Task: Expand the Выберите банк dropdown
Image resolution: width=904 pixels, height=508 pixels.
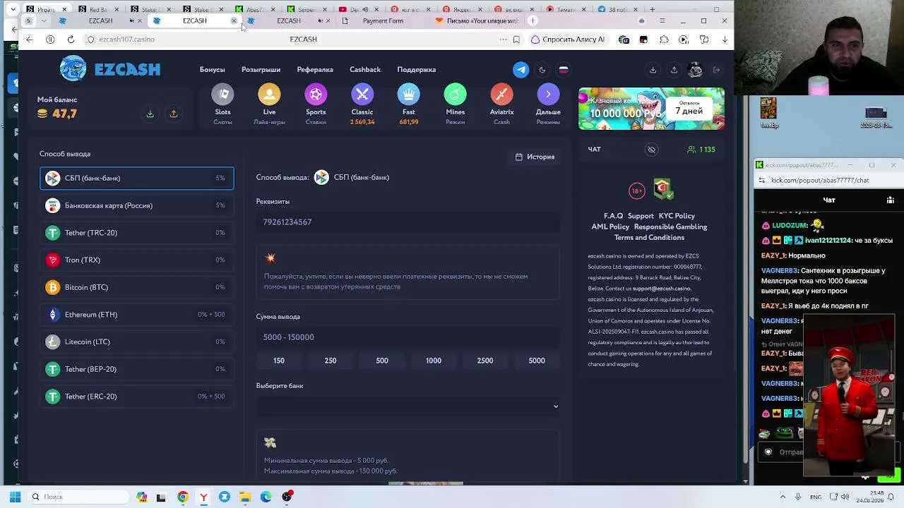Action: 408,406
